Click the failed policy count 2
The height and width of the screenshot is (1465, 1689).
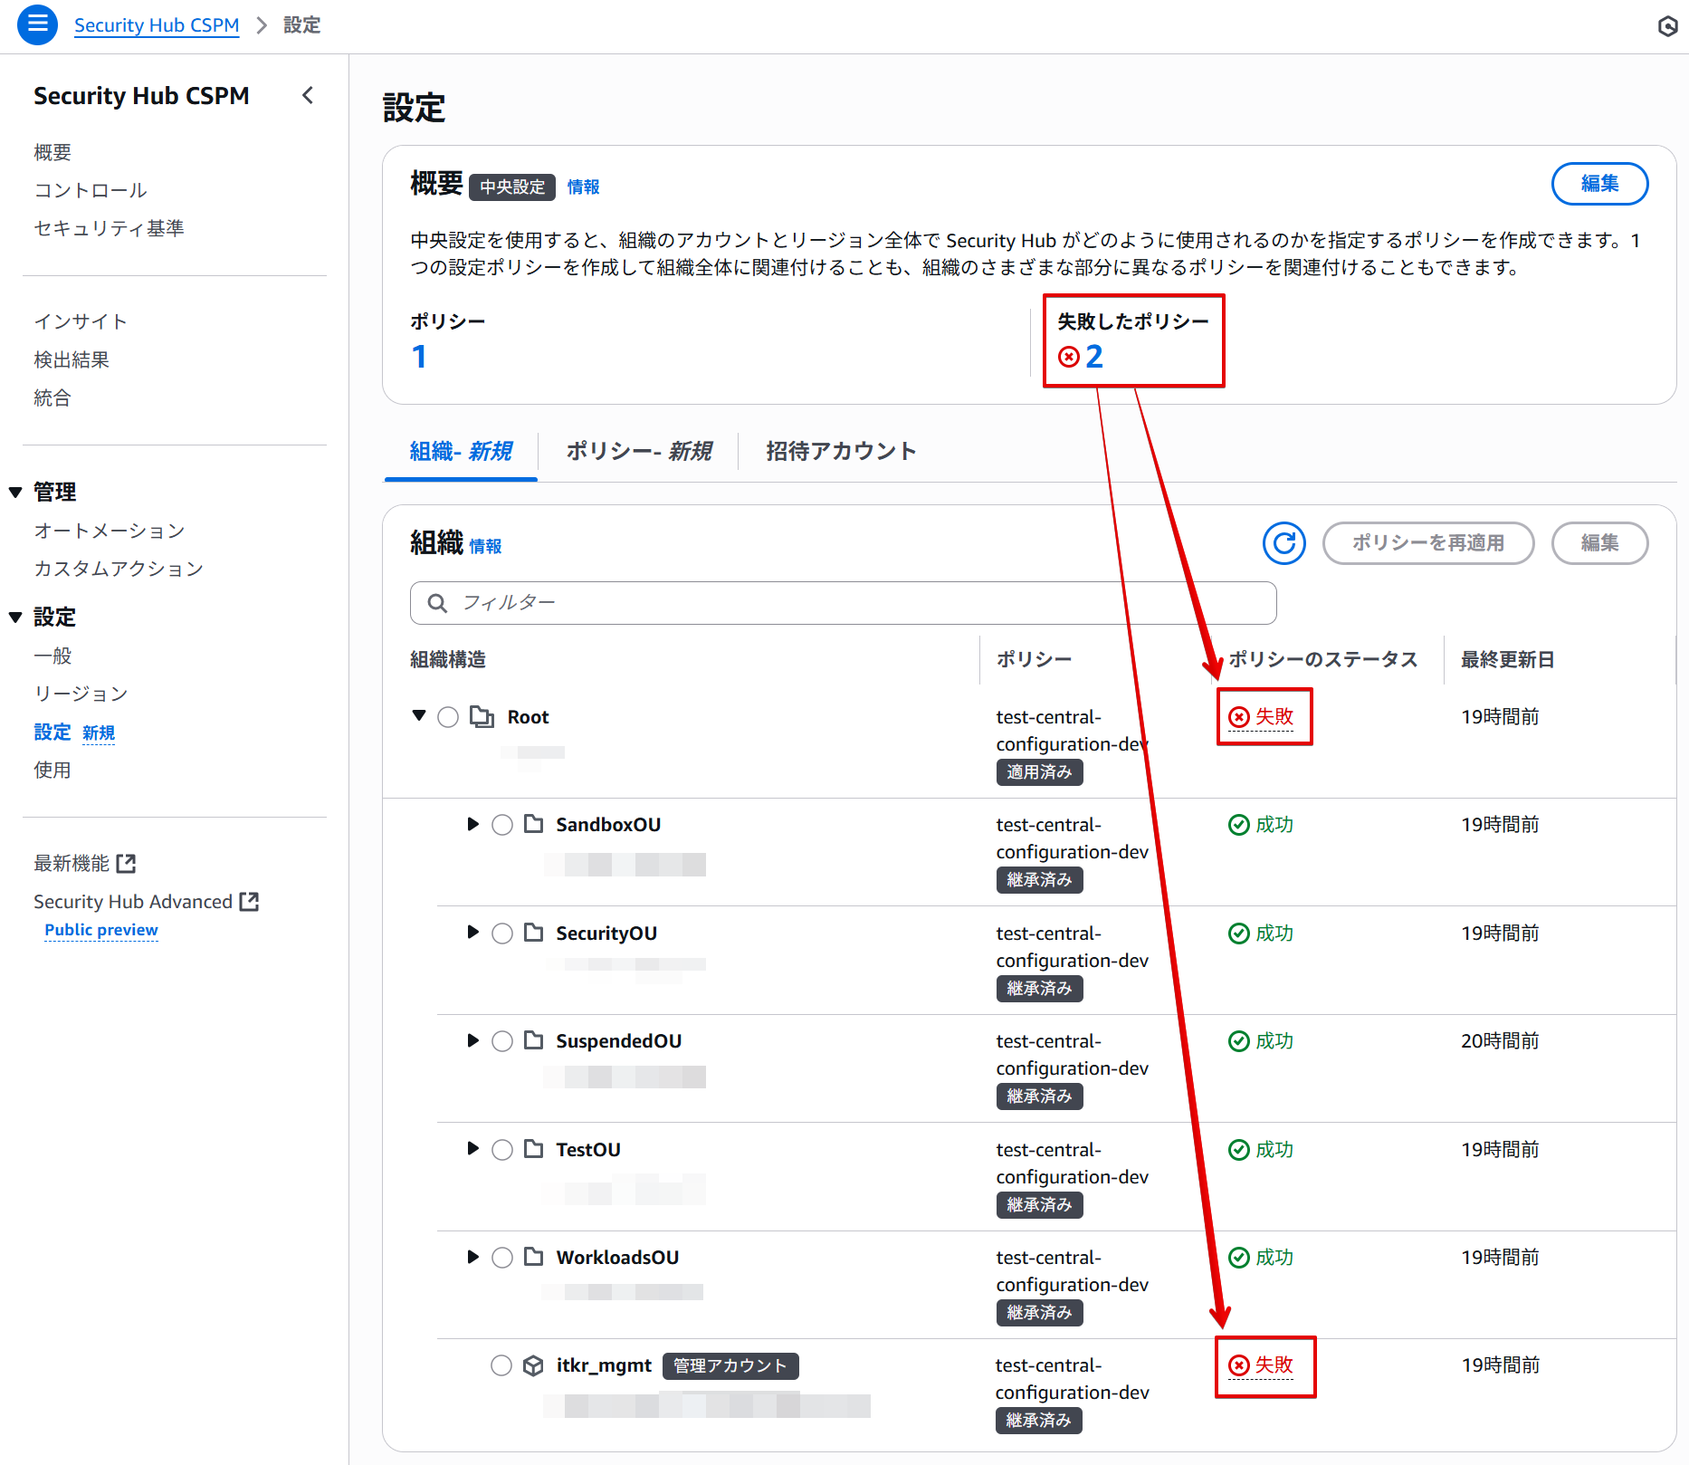[1094, 357]
